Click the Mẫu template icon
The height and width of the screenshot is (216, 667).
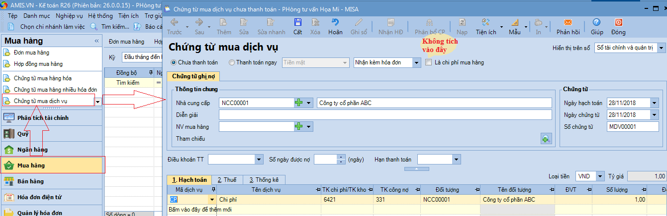(x=514, y=22)
